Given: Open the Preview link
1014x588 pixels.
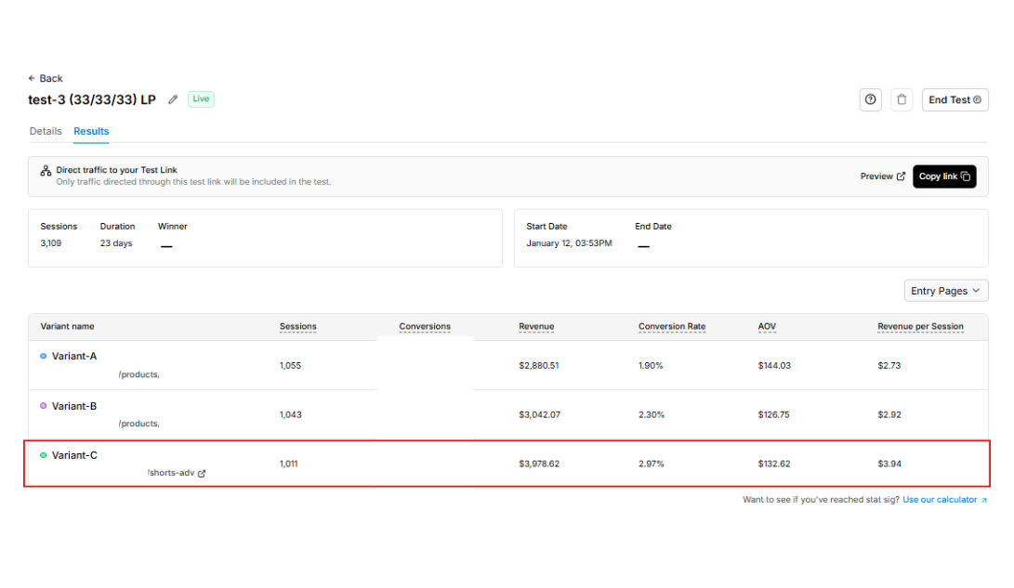Looking at the screenshot, I should (x=882, y=176).
